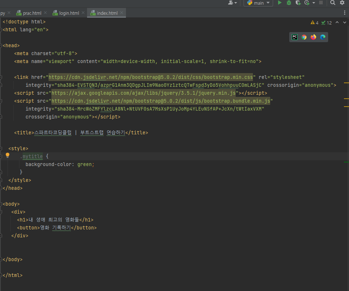Screen dimensions: 349x291
Task: Open the profiler options dropdown arrow
Action: click(314, 3)
